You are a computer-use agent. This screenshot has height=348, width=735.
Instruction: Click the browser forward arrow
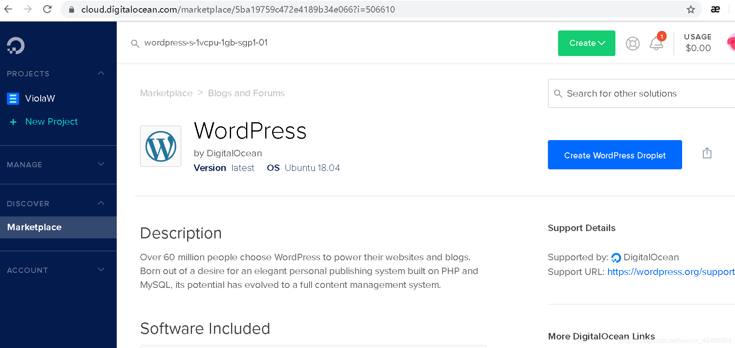click(28, 9)
